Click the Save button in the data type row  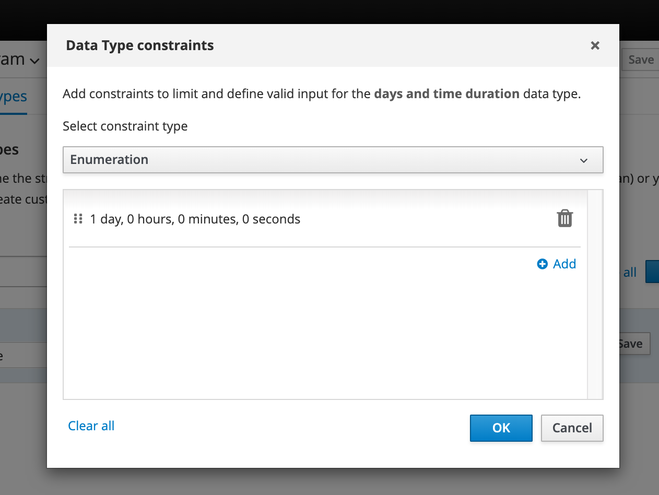pos(634,344)
